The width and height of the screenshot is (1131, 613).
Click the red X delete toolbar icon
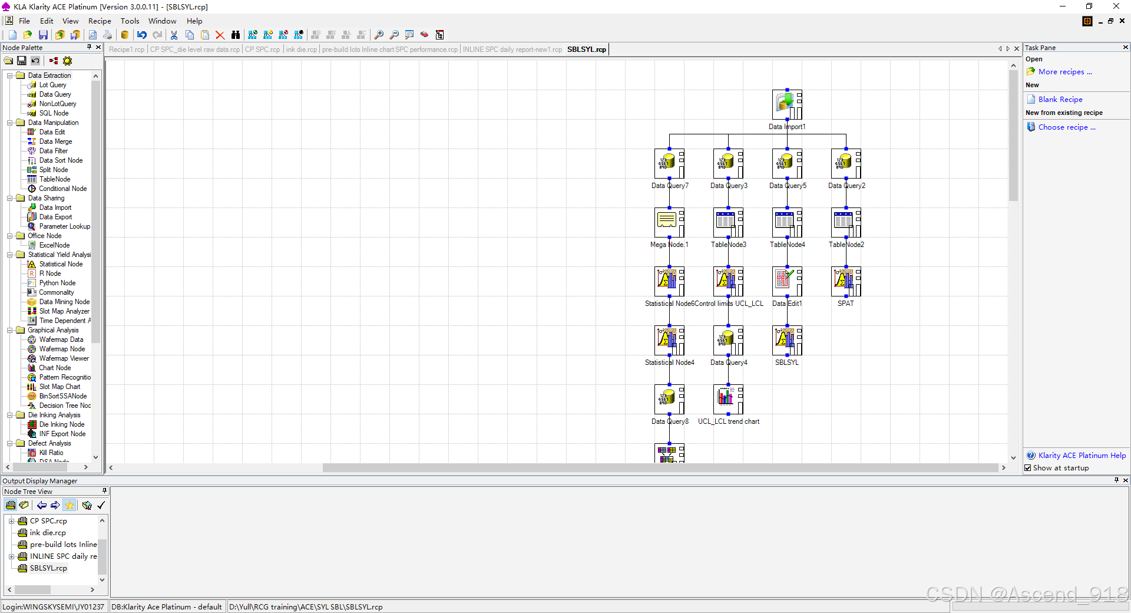tap(220, 35)
